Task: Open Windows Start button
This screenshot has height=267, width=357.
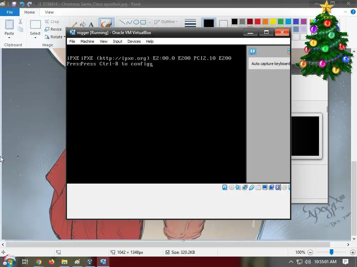Action: coord(9,262)
